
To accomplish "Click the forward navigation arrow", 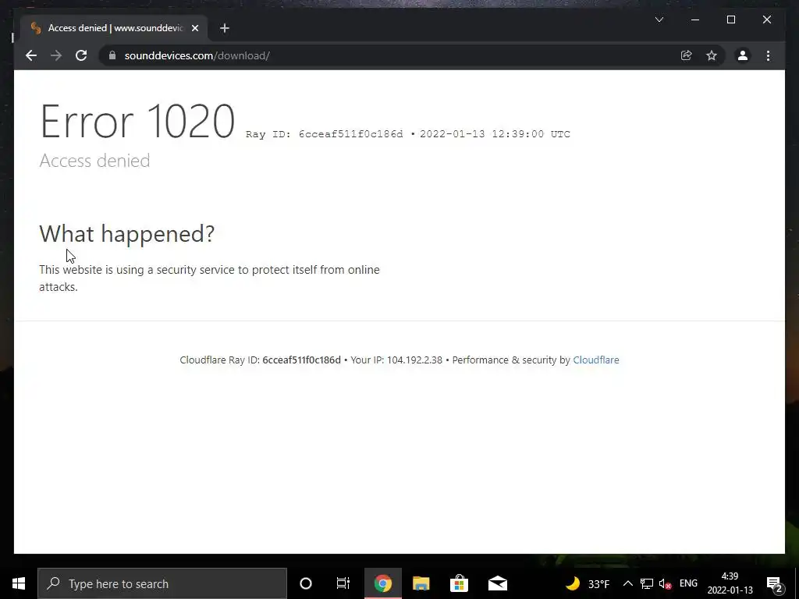I will click(x=56, y=55).
